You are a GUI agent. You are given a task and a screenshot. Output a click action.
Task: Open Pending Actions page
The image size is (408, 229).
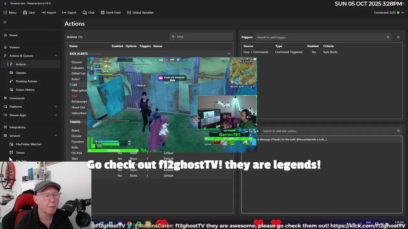(26, 81)
